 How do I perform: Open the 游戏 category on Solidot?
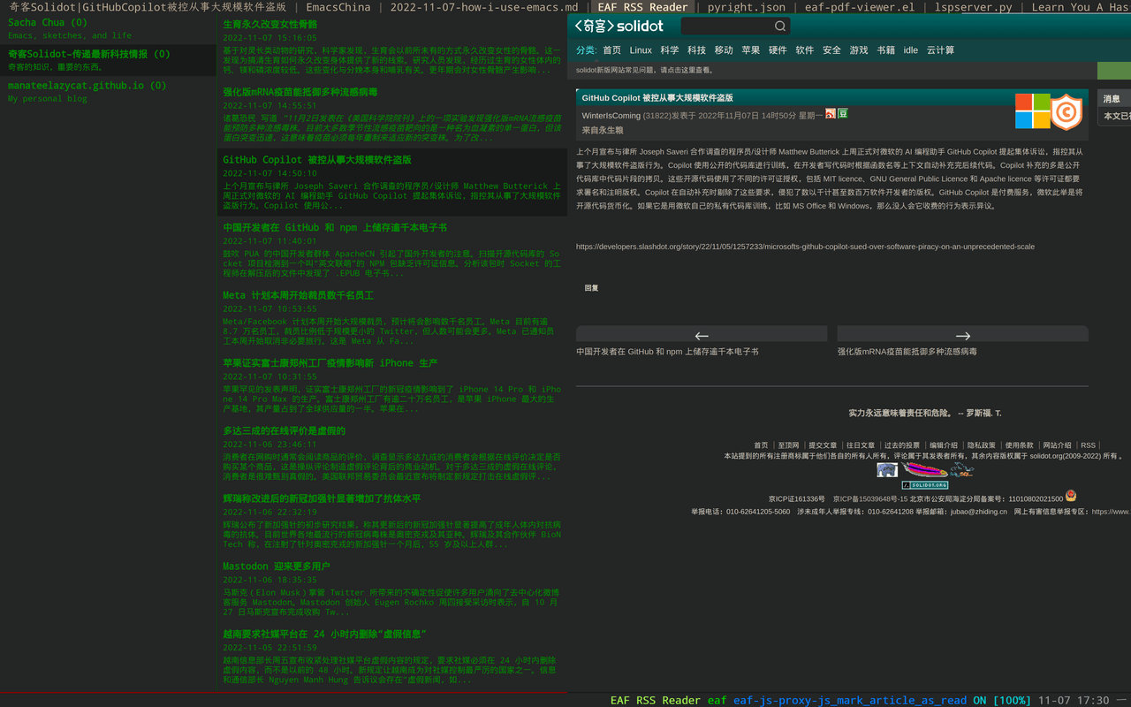[x=859, y=50]
